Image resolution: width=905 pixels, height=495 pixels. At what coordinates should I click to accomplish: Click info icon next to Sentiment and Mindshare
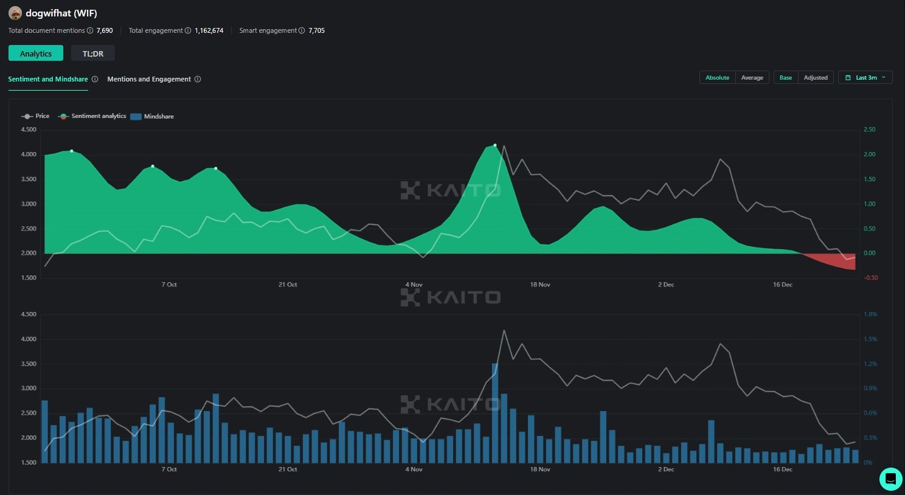(x=95, y=79)
